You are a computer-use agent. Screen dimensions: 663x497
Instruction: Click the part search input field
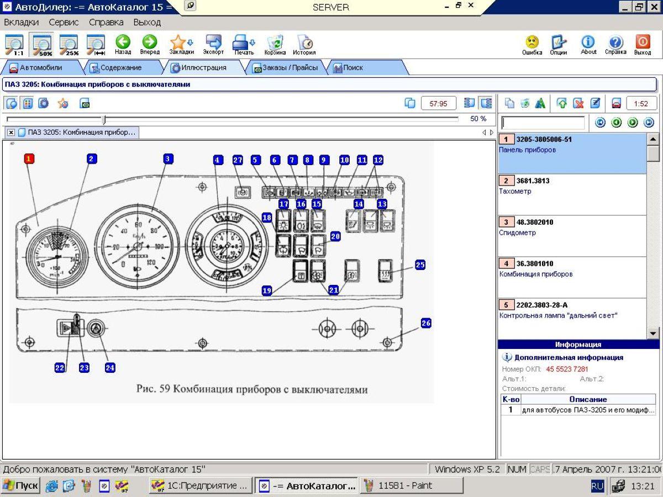(543, 123)
